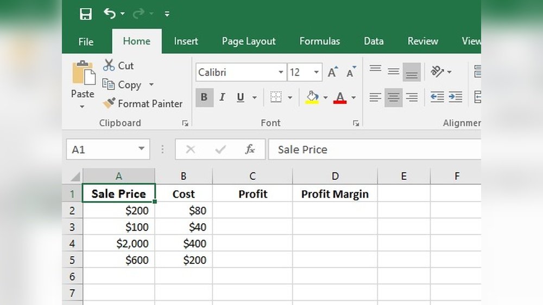Toggle Underline formatting
Viewport: 543px width, 305px height.
pos(241,98)
